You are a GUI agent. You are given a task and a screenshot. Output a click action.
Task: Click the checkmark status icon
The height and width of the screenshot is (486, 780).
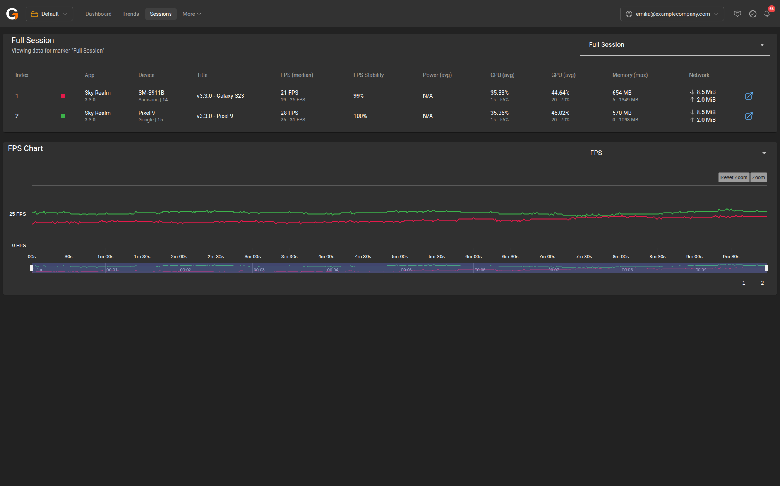[x=753, y=14]
